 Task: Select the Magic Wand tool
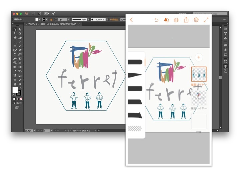tap(15, 34)
